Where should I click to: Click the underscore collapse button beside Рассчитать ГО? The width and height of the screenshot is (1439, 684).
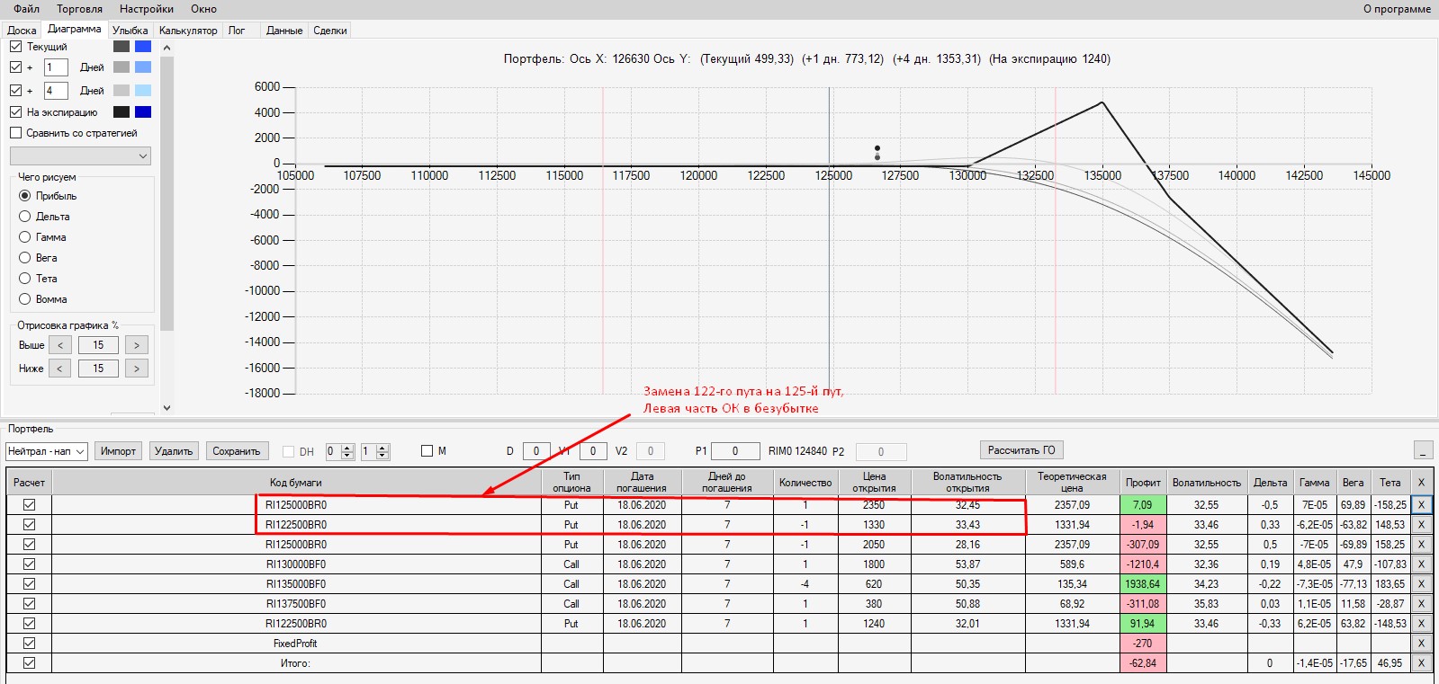(1423, 450)
